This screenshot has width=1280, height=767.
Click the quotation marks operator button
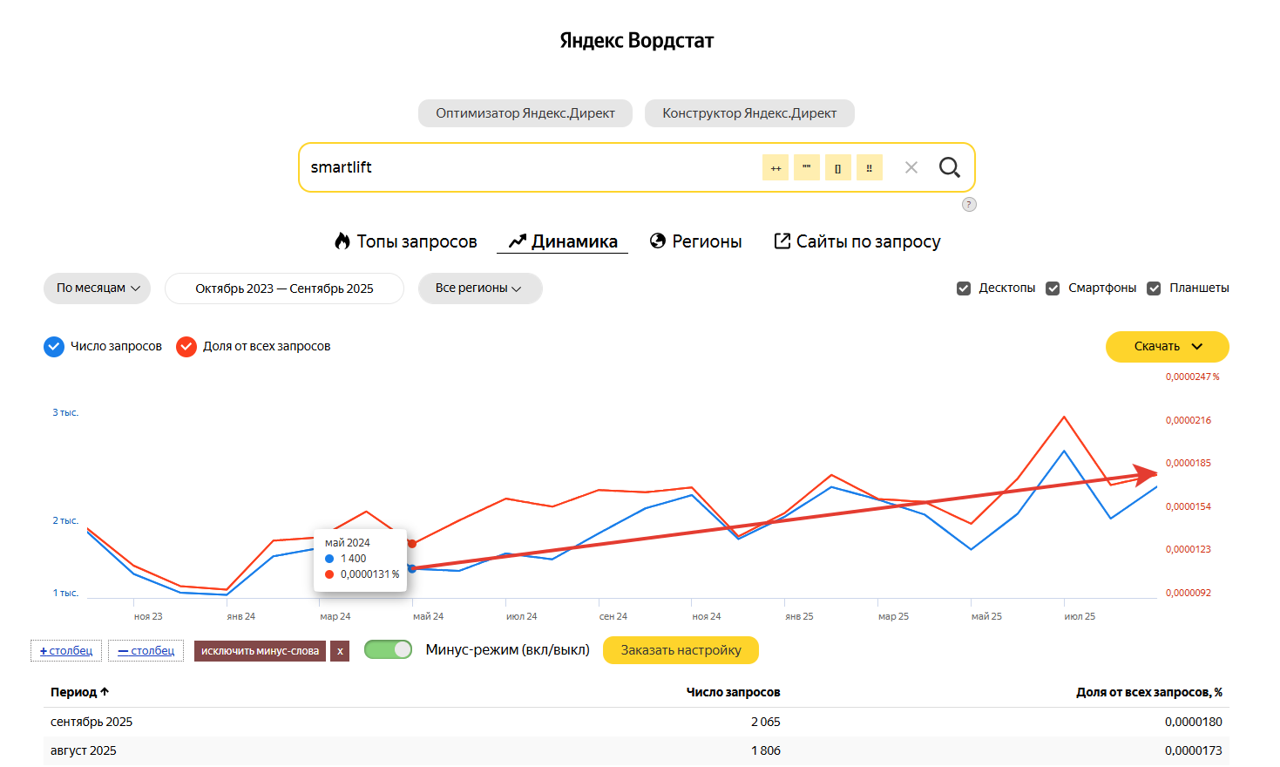(x=806, y=167)
